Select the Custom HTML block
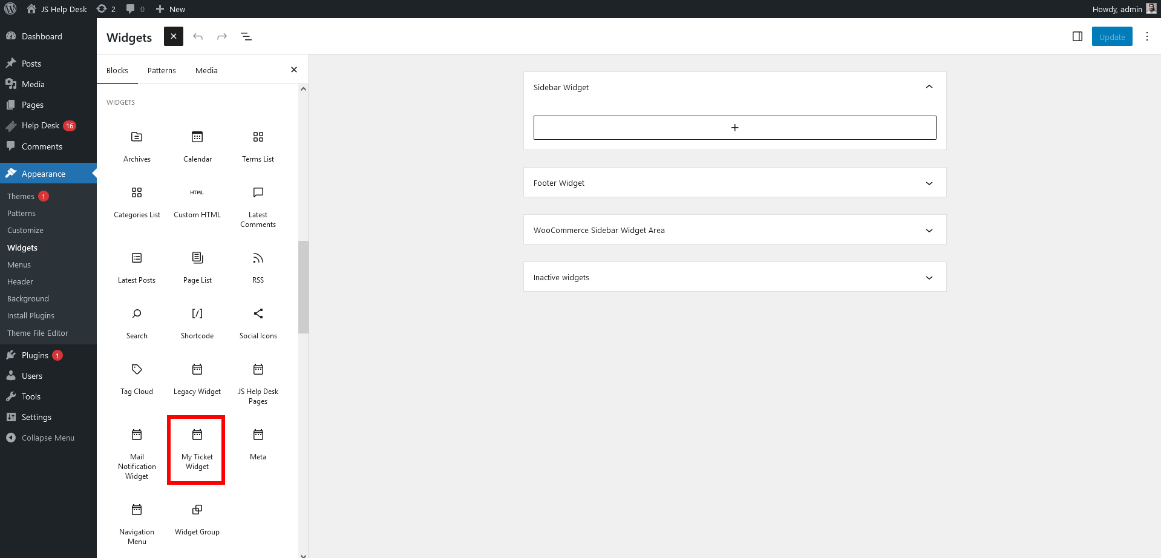This screenshot has width=1161, height=558. click(x=197, y=201)
